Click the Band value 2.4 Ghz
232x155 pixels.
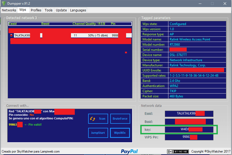175,81
